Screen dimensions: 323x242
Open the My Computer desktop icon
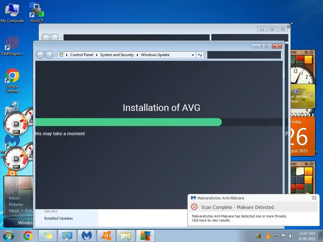pyautogui.click(x=12, y=13)
